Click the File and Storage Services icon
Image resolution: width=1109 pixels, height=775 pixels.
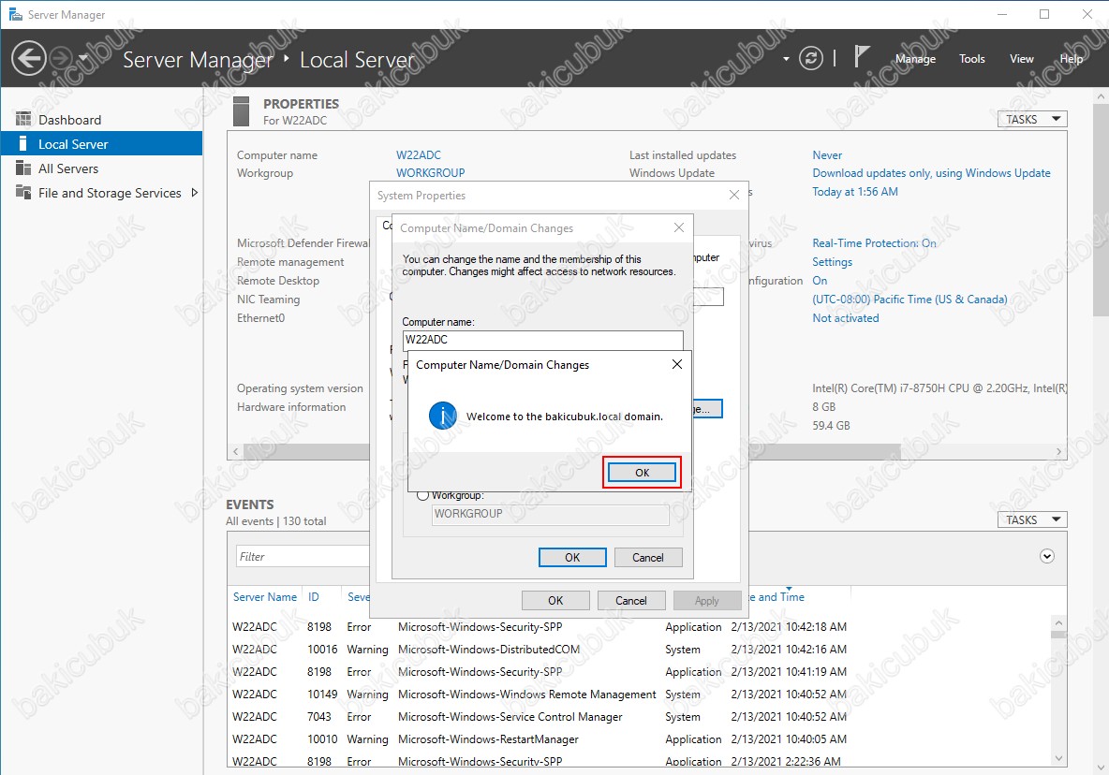point(23,192)
